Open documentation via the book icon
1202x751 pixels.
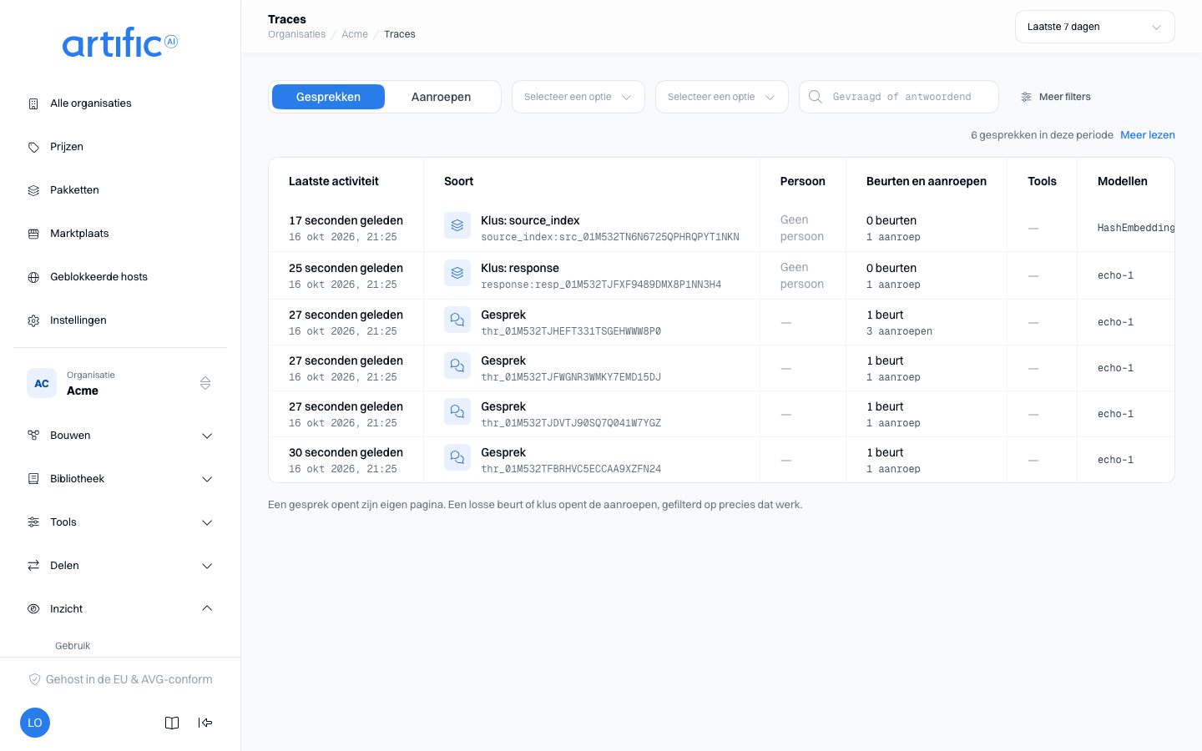click(172, 723)
